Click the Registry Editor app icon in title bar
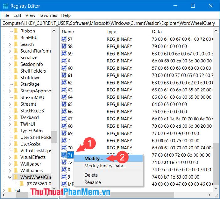 [x=6, y=6]
